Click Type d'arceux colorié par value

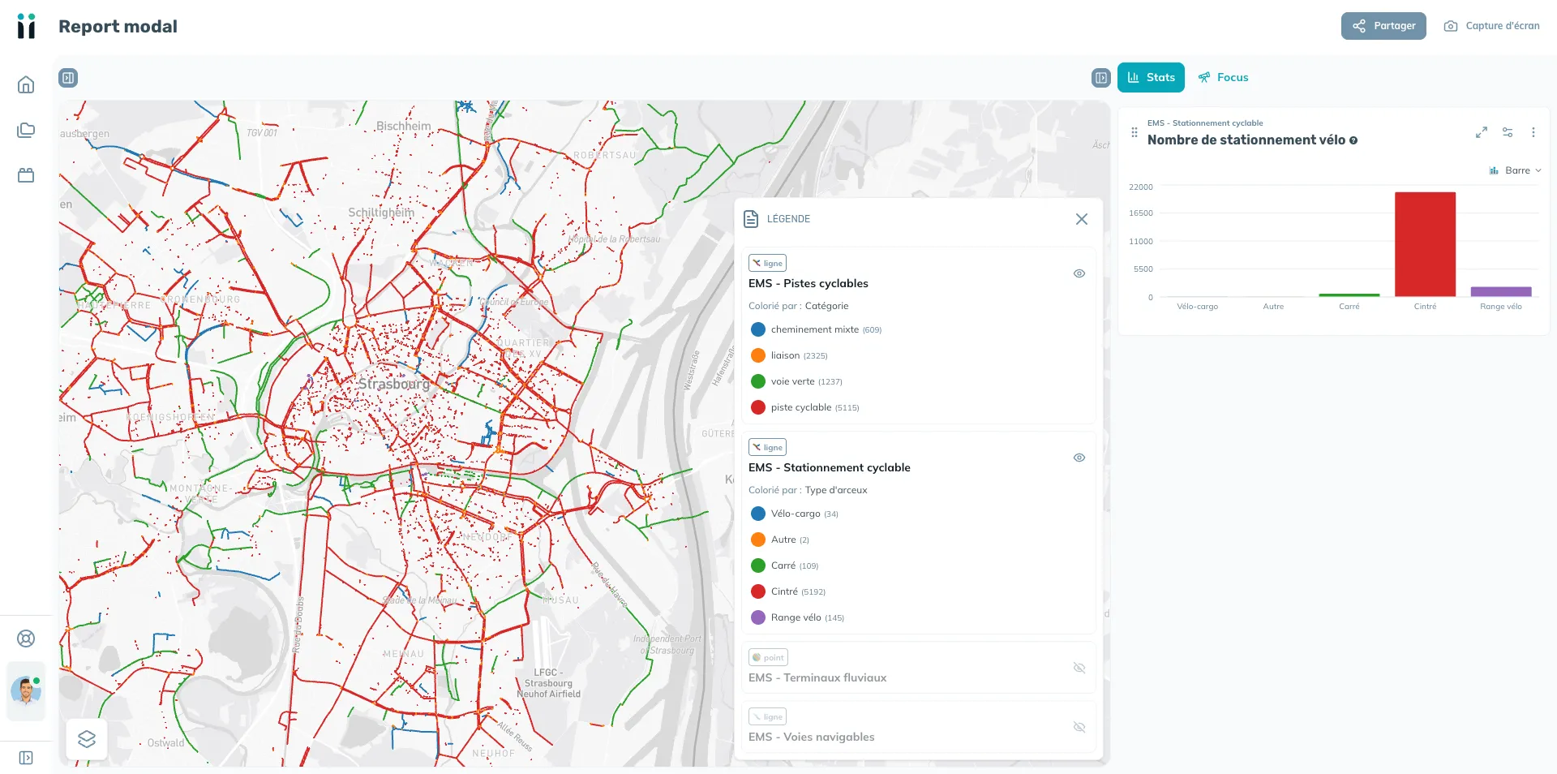[836, 490]
